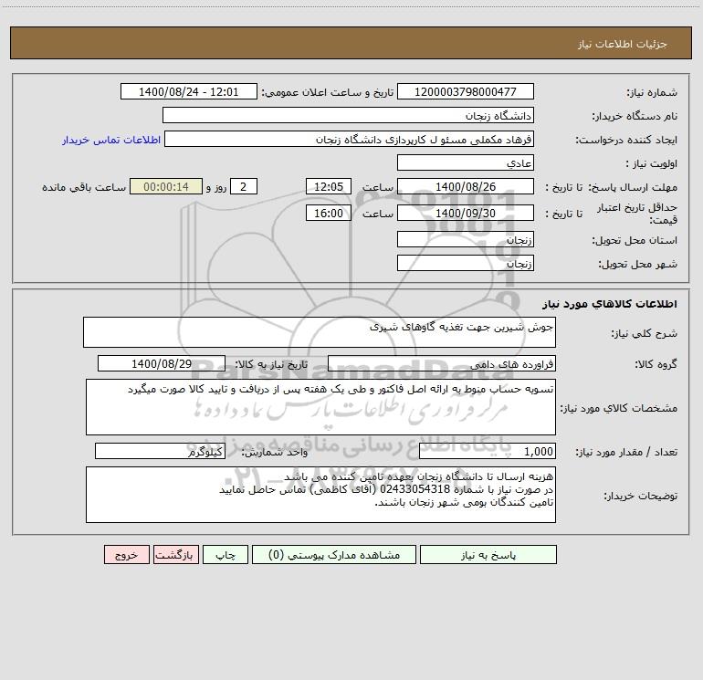Click the general description 'جوش شیرین' textbox
The height and width of the screenshot is (680, 703).
[320, 332]
